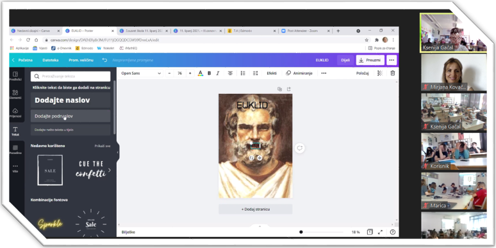Open the transparency checkerboard icon
The image size is (496, 248).
click(380, 74)
